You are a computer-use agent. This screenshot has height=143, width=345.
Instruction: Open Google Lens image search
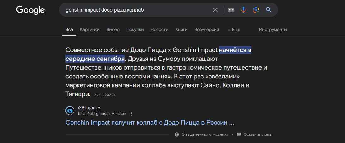point(256,10)
